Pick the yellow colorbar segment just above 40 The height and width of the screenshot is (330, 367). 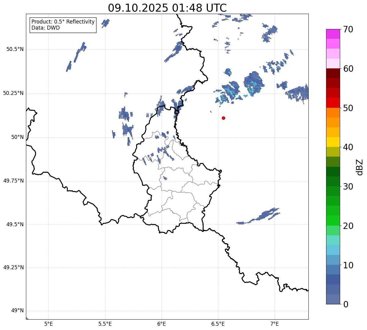point(333,142)
